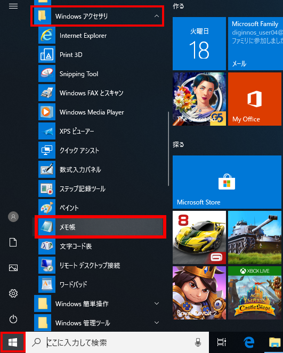Launch ワードパッド icon
Image resolution: width=283 pixels, height=353 pixels.
47,284
